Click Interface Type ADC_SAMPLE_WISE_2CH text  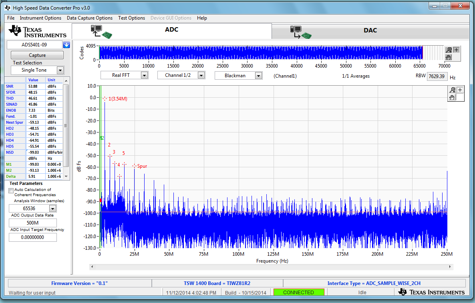pyautogui.click(x=374, y=283)
